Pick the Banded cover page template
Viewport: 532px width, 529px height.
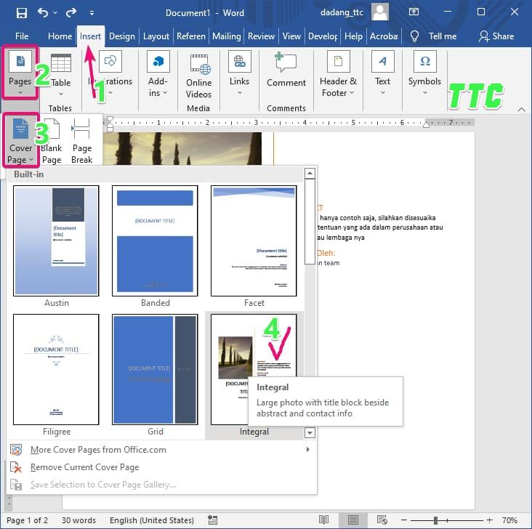point(155,241)
